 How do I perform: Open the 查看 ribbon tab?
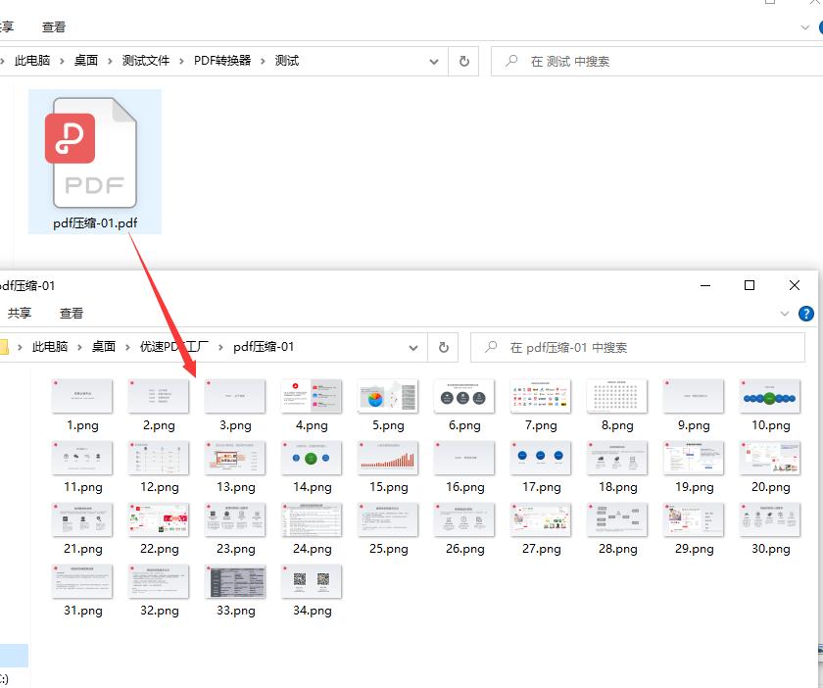(55, 26)
